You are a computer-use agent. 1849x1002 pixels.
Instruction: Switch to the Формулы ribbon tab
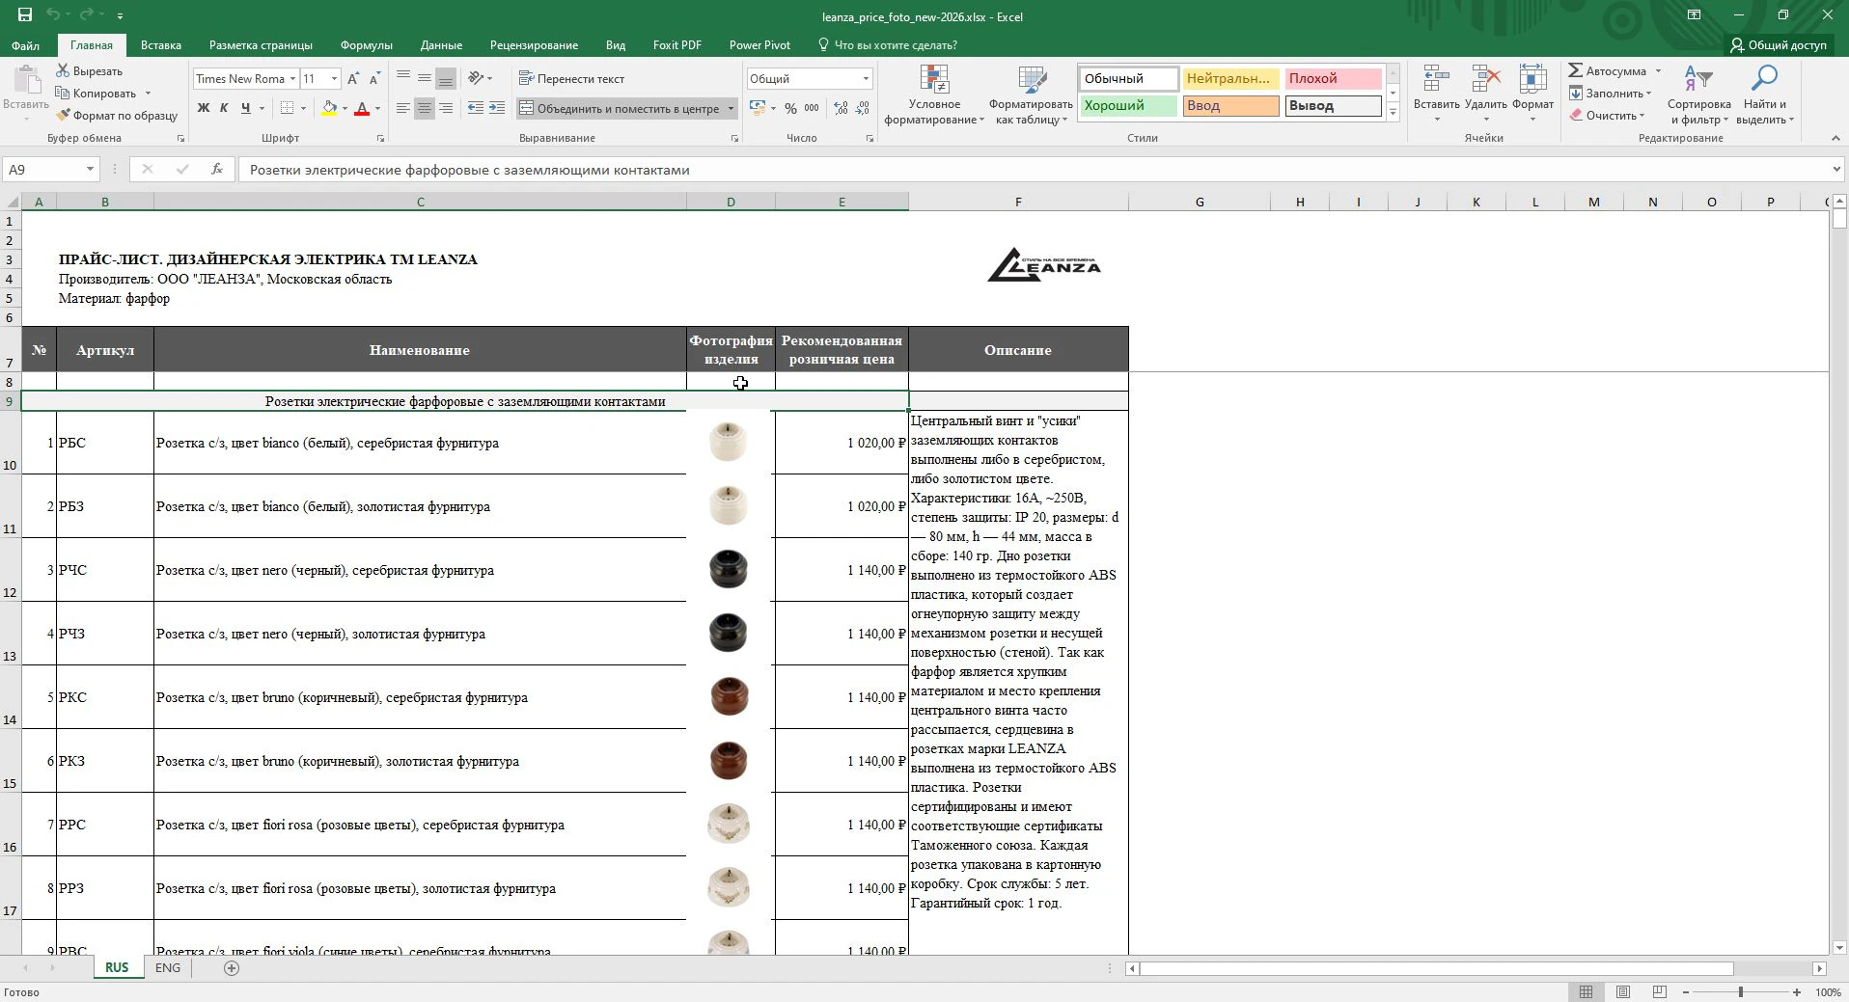click(366, 45)
